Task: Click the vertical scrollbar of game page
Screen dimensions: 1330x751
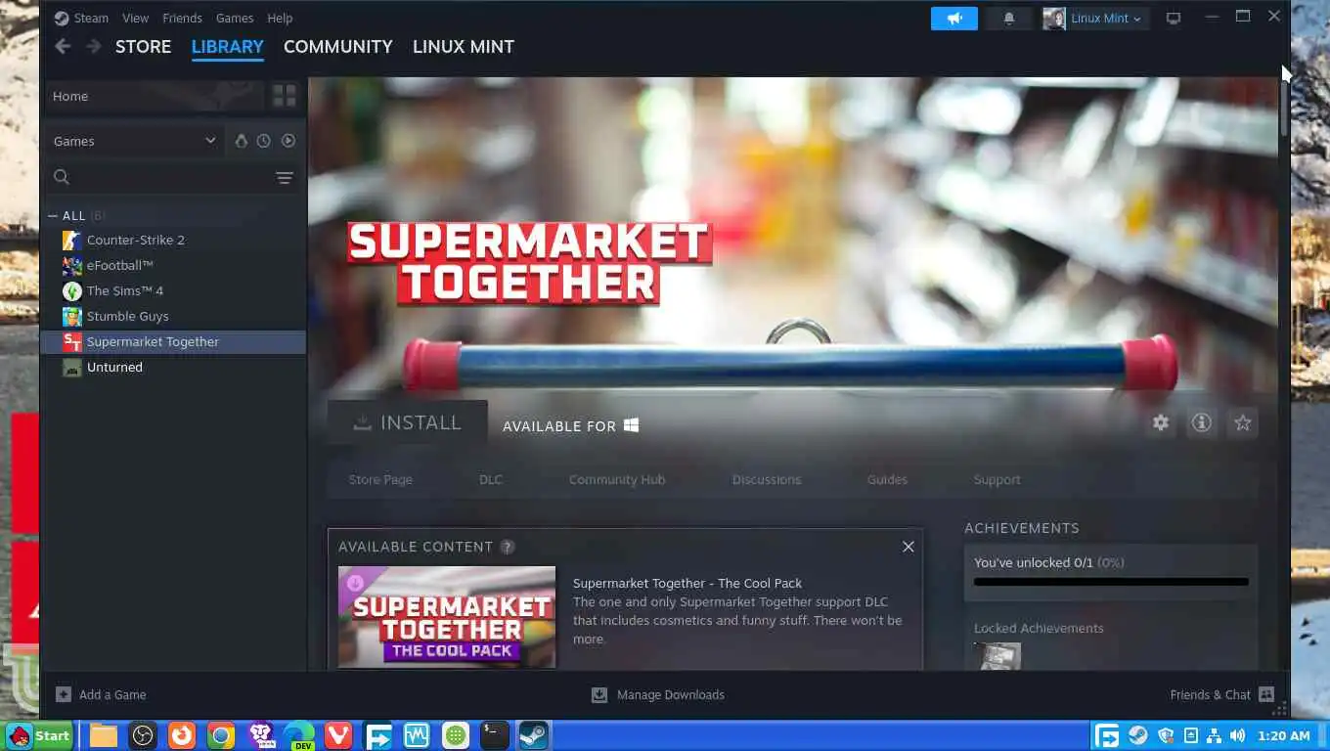Action: pyautogui.click(x=1283, y=110)
